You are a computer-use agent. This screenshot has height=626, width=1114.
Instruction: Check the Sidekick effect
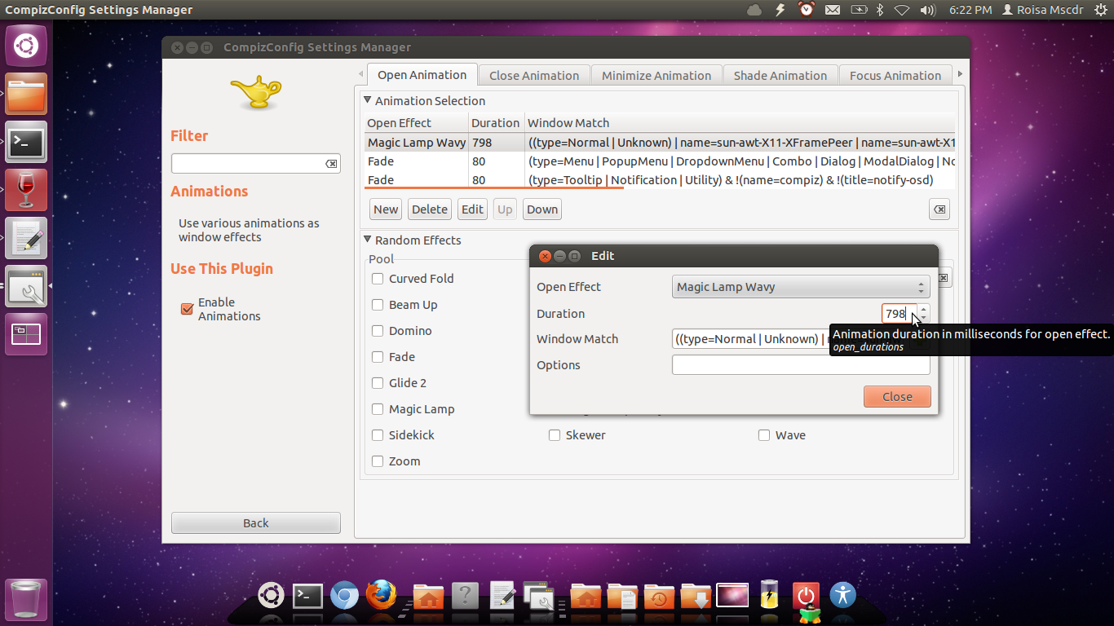pyautogui.click(x=378, y=435)
